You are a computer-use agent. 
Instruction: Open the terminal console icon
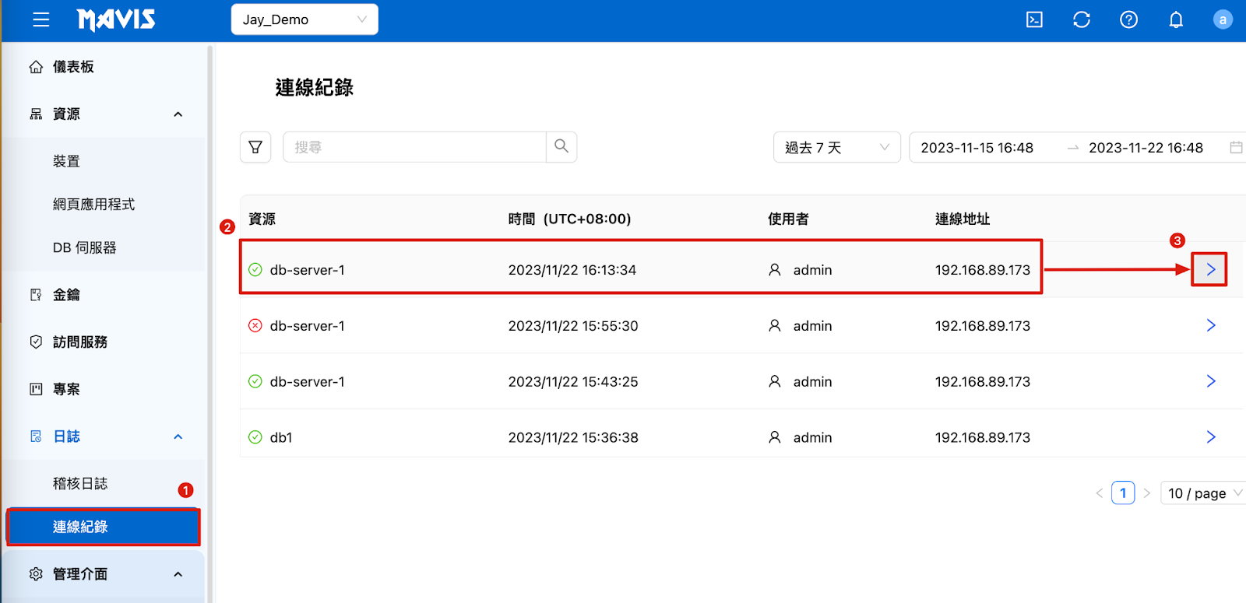pyautogui.click(x=1034, y=19)
